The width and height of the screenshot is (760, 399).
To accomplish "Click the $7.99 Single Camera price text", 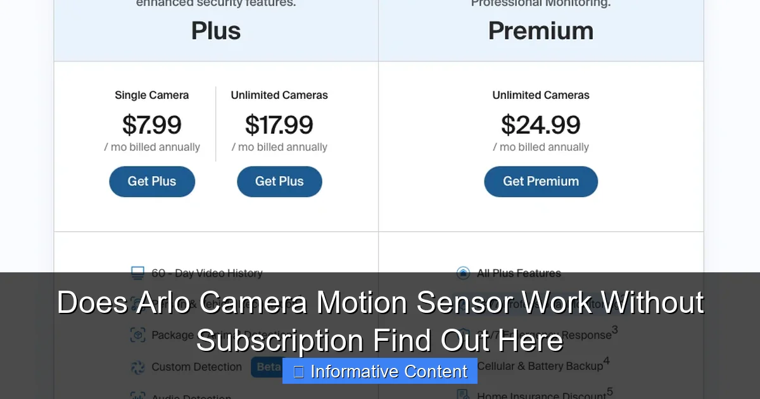I will [151, 125].
